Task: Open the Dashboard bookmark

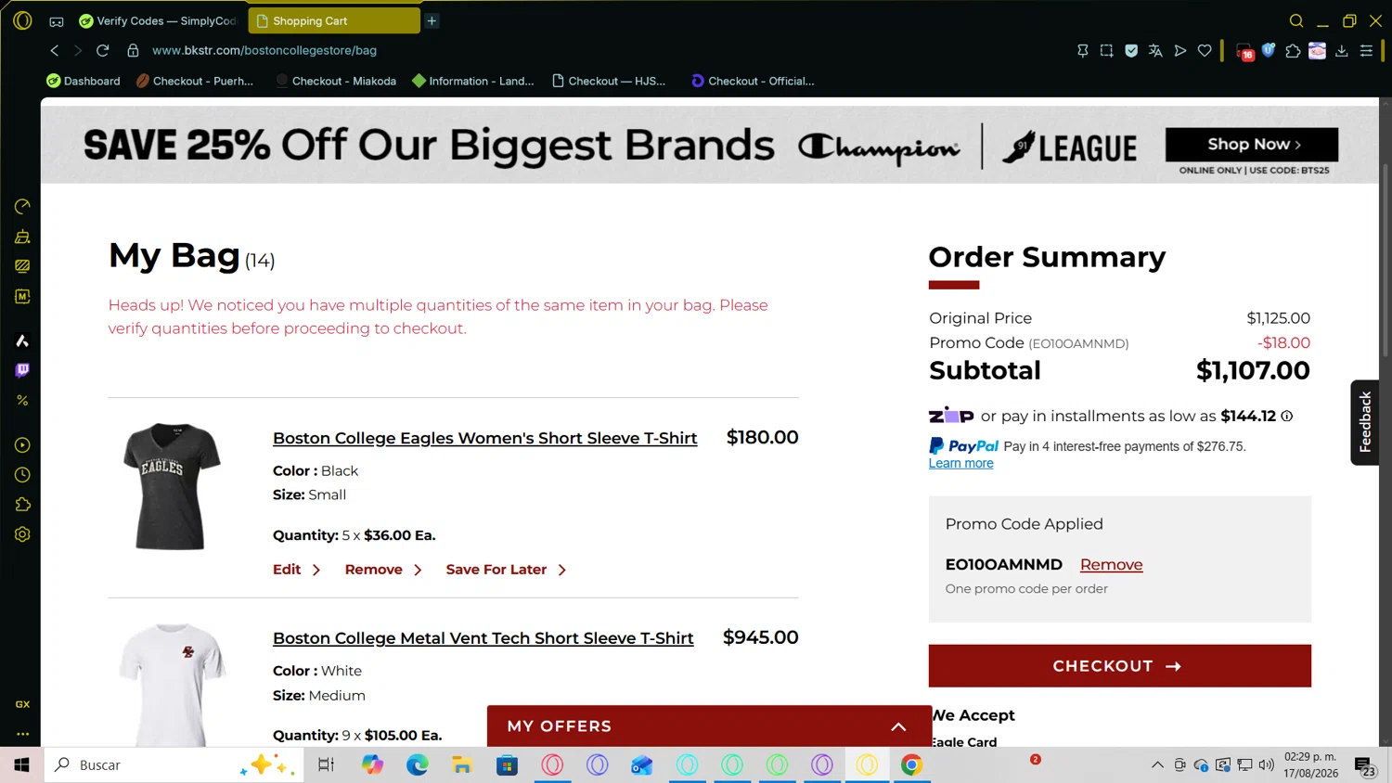Action: [x=84, y=81]
